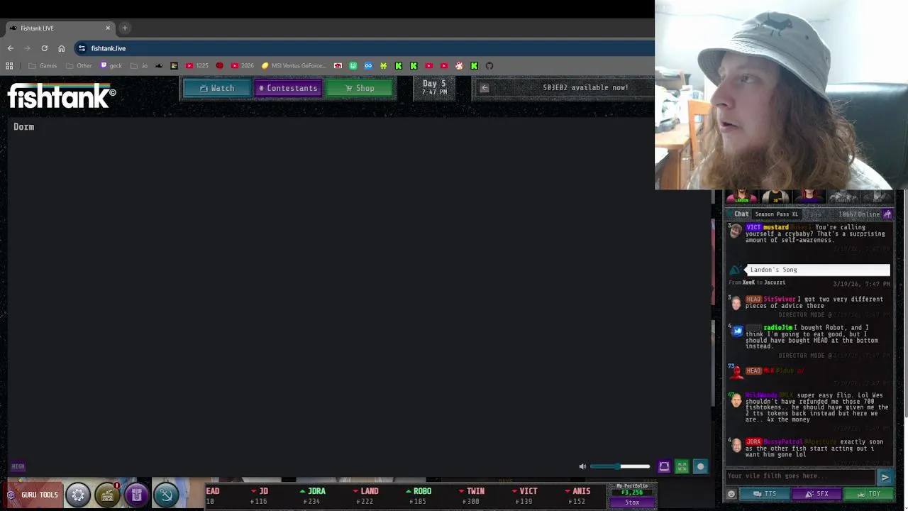Click the purple horse icon in chat header

[887, 214]
